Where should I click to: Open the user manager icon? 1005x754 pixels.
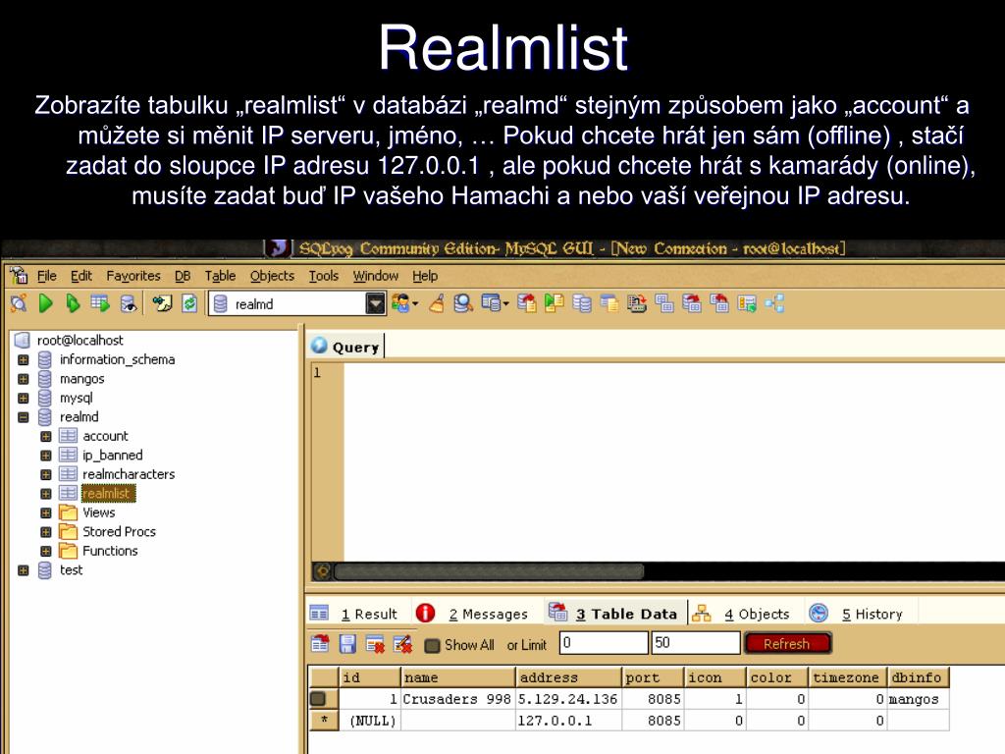click(x=400, y=303)
